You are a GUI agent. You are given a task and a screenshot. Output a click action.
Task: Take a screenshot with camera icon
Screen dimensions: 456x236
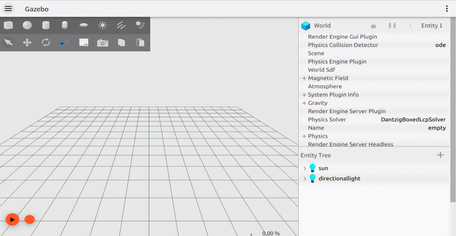103,43
